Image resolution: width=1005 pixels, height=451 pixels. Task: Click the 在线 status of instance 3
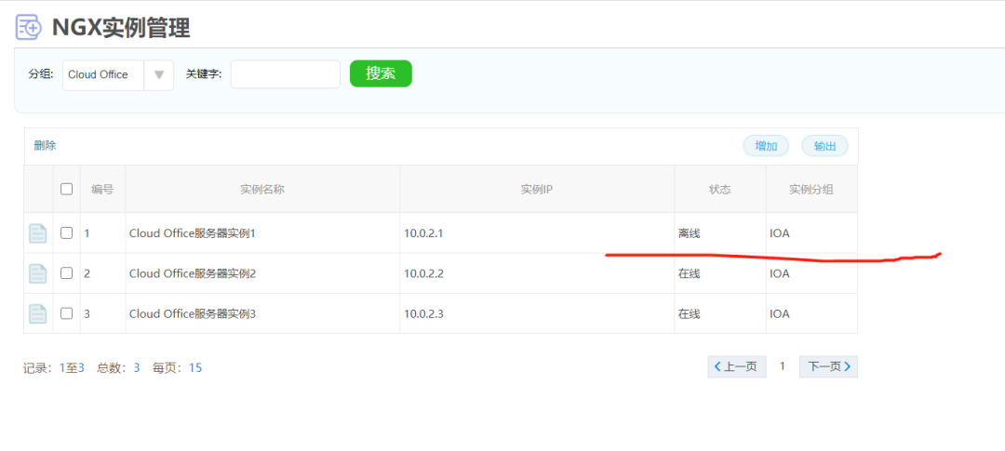point(689,314)
